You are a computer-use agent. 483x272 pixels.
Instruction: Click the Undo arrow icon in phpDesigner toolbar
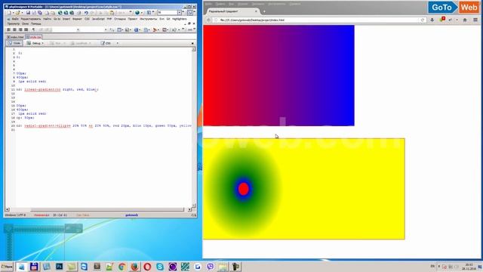(86, 13)
